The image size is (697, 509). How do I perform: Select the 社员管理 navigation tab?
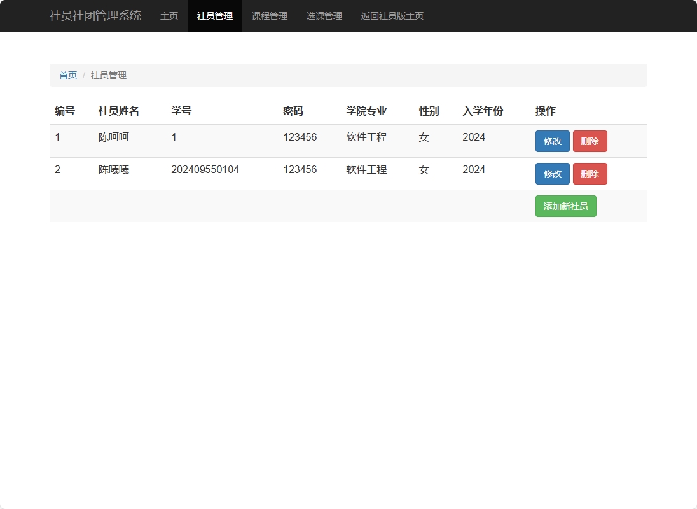pyautogui.click(x=214, y=16)
